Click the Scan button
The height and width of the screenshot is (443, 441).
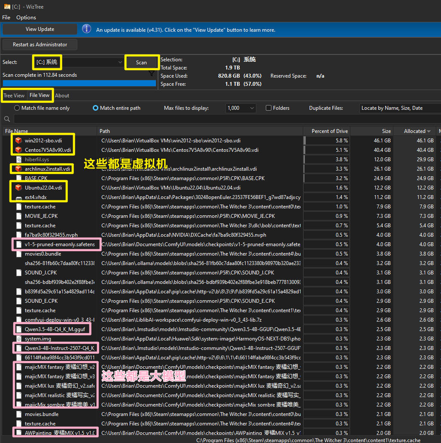pyautogui.click(x=141, y=63)
